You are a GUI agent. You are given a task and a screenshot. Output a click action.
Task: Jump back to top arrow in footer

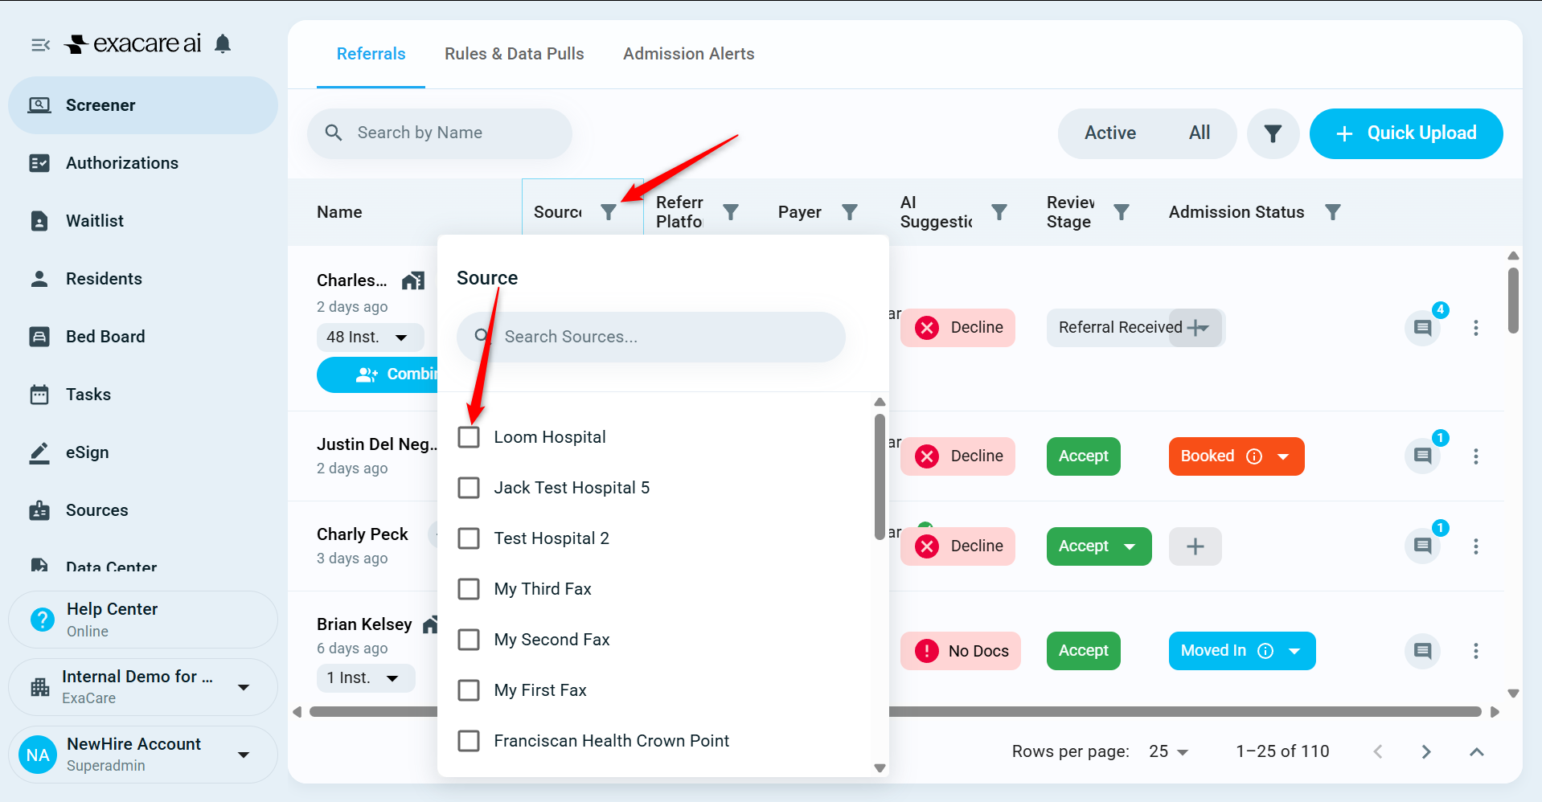[x=1477, y=752]
